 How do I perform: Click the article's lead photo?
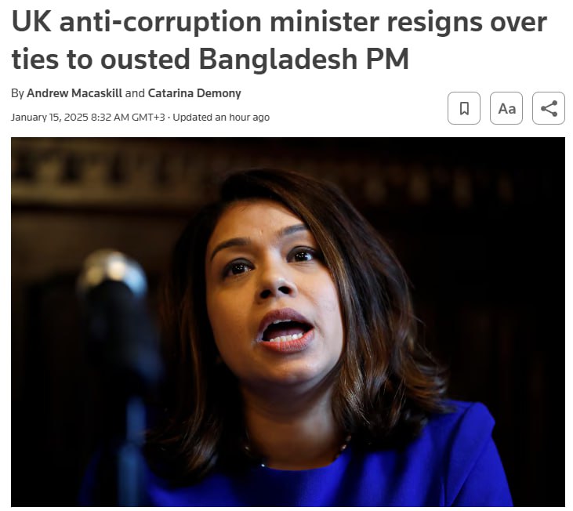click(288, 322)
